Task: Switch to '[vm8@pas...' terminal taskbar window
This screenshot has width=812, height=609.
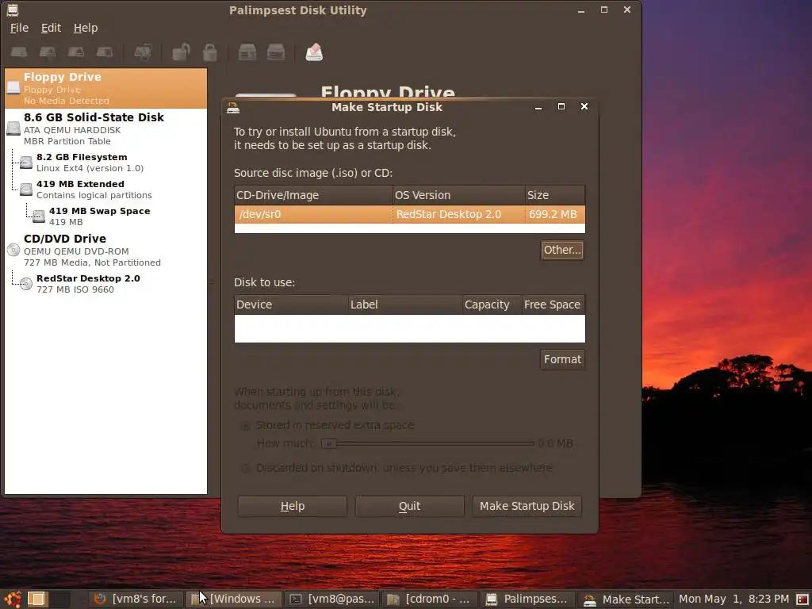Action: (332, 599)
